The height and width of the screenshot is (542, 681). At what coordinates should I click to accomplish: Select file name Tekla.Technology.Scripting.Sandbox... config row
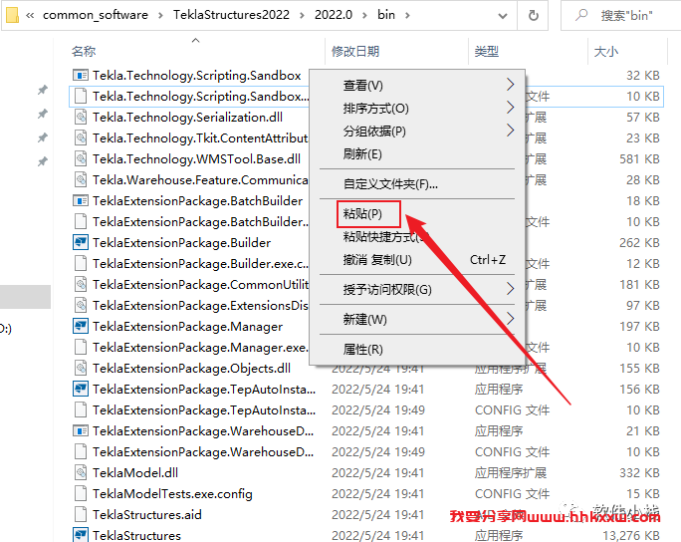[x=201, y=96]
